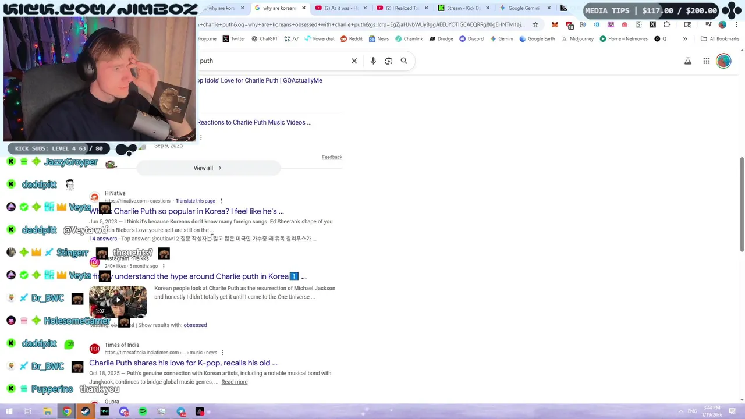Viewport: 745px width, 419px height.
Task: Click Read more on Times of India snippet
Action: pos(235,382)
